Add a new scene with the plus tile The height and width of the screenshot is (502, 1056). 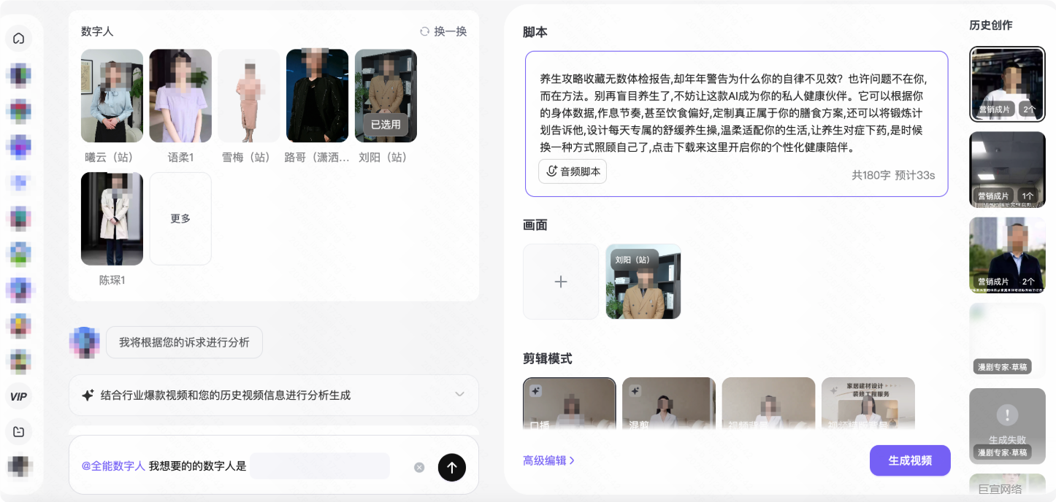pyautogui.click(x=561, y=282)
